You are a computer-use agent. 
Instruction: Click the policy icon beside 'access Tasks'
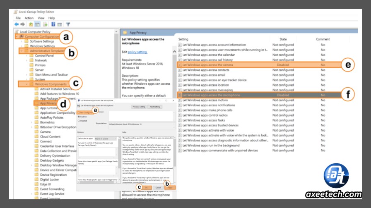click(180, 120)
